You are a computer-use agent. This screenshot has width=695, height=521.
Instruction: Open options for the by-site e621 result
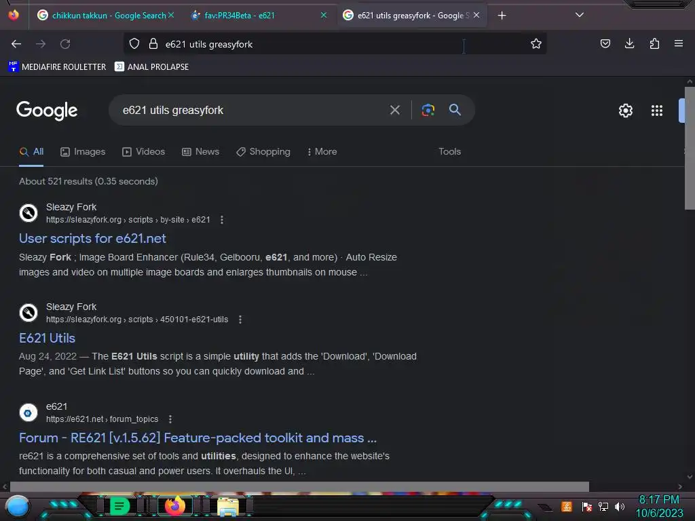tap(222, 220)
